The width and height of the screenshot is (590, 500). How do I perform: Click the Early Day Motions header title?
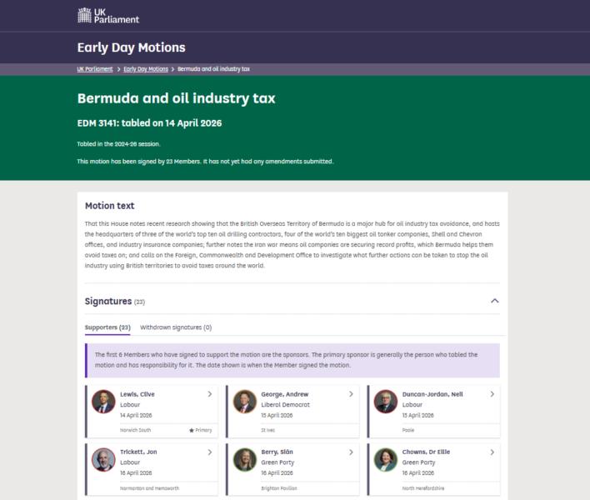[131, 47]
